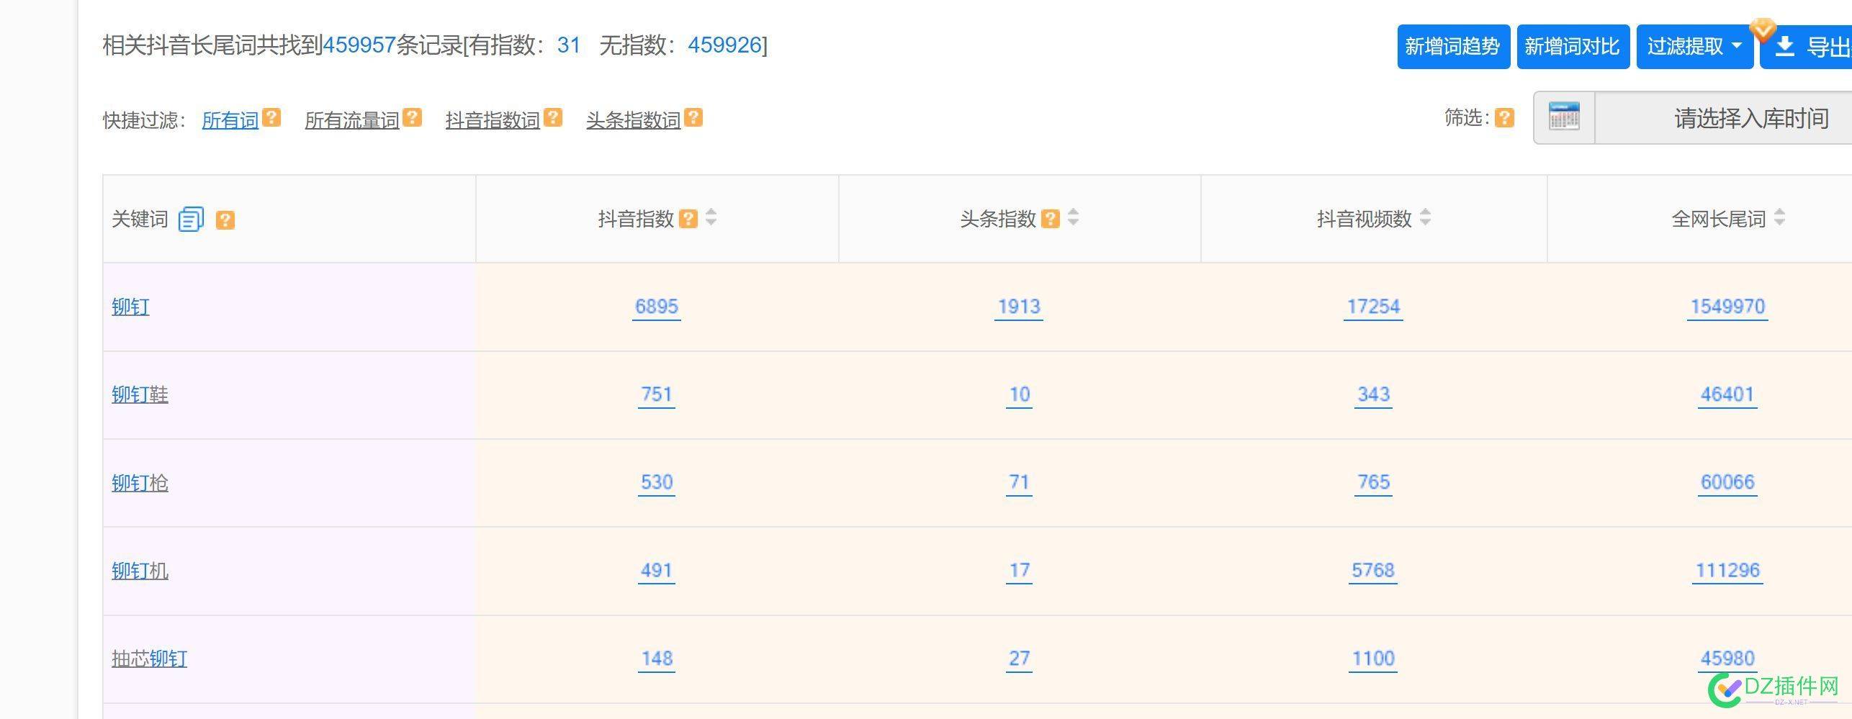Viewport: 1852px width, 719px height.
Task: Toggle sort on the 抖音视频数 column
Action: click(1425, 218)
